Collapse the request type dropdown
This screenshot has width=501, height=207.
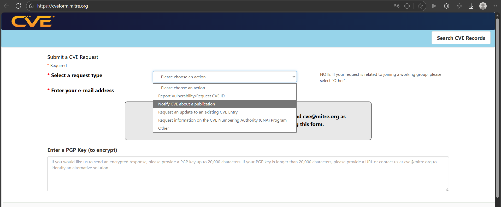pos(225,77)
